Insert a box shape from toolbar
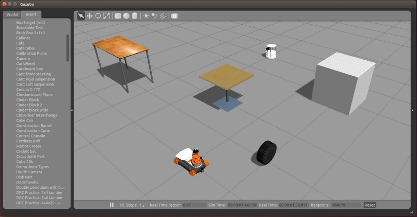 118,16
